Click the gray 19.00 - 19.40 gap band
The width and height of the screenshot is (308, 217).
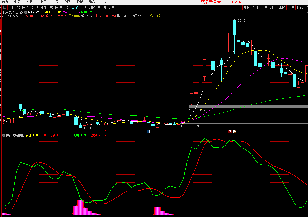[x=253, y=106]
